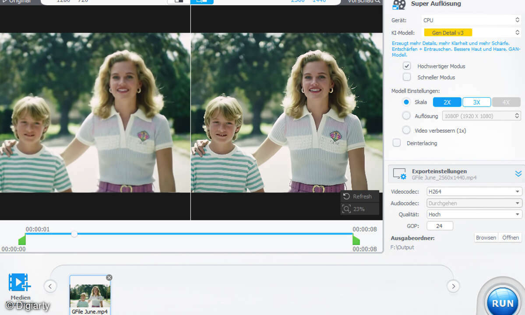
Task: Click the 23% zoom control
Action: coord(359,209)
